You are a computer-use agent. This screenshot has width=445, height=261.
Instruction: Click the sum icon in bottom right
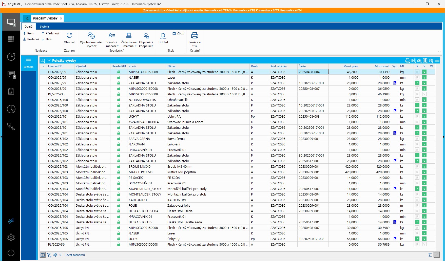point(430,255)
